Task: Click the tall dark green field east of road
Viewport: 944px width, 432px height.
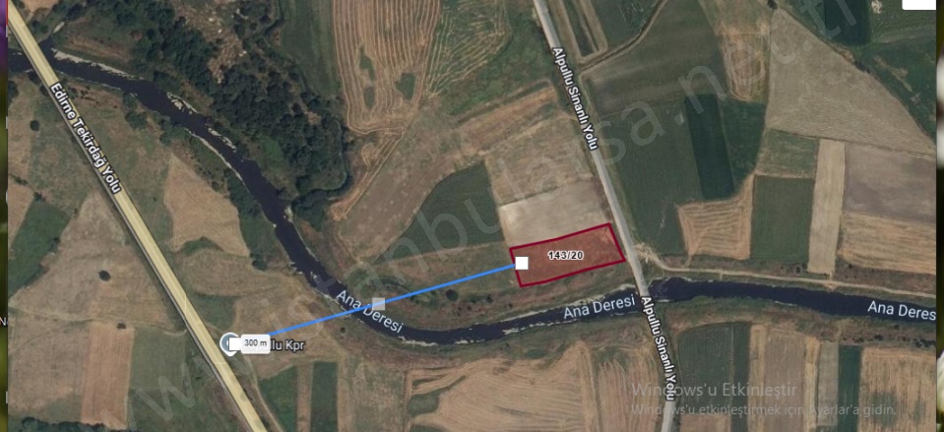Action: click(709, 148)
